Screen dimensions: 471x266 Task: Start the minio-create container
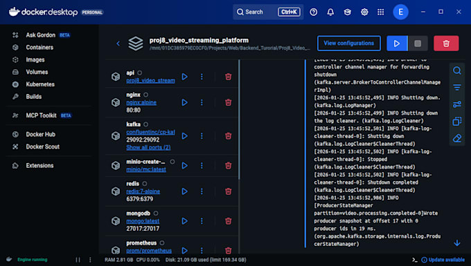coord(184,166)
